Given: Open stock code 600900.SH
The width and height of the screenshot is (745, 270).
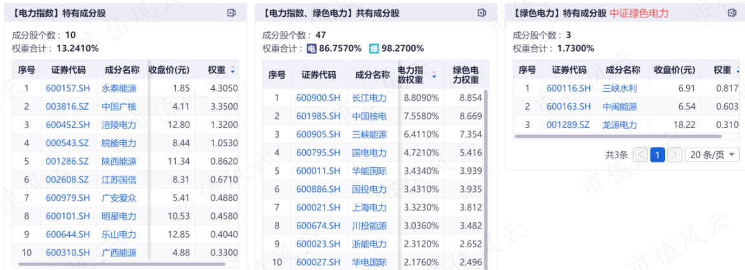Looking at the screenshot, I should pos(318,98).
